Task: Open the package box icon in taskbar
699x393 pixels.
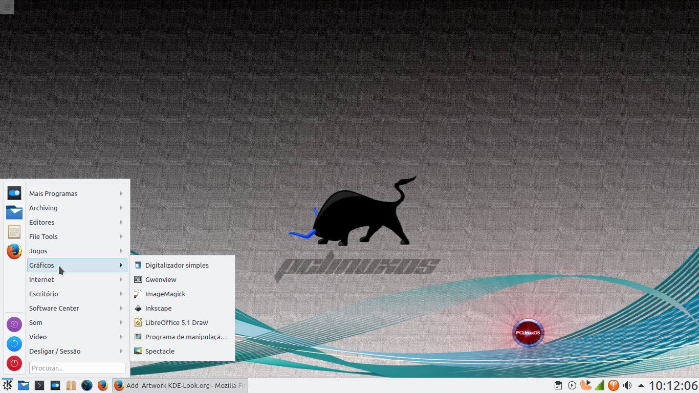Action: tap(71, 385)
